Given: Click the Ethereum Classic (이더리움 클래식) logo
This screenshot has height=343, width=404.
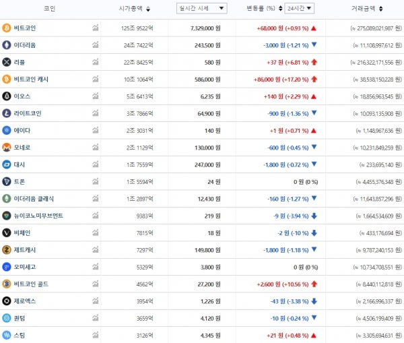Looking at the screenshot, I should click(7, 199).
